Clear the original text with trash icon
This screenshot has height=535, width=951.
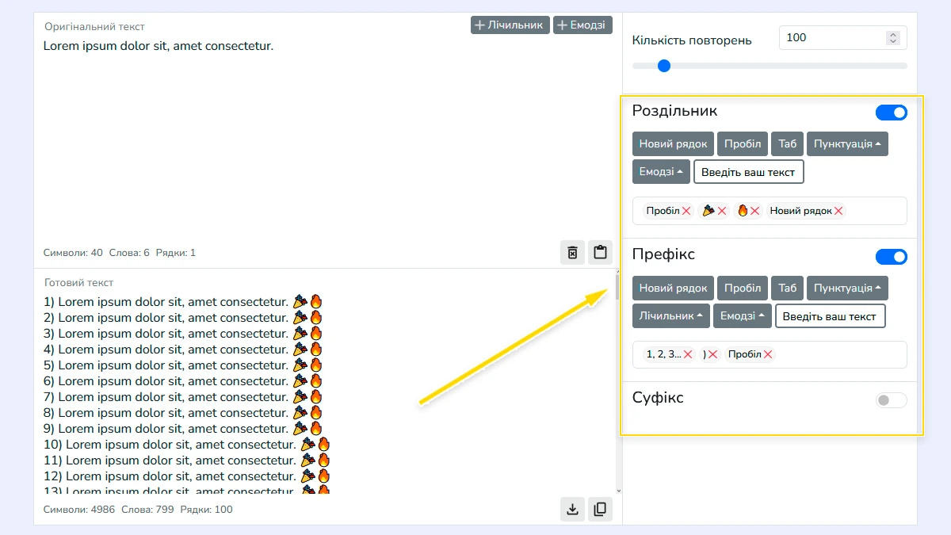click(x=572, y=253)
